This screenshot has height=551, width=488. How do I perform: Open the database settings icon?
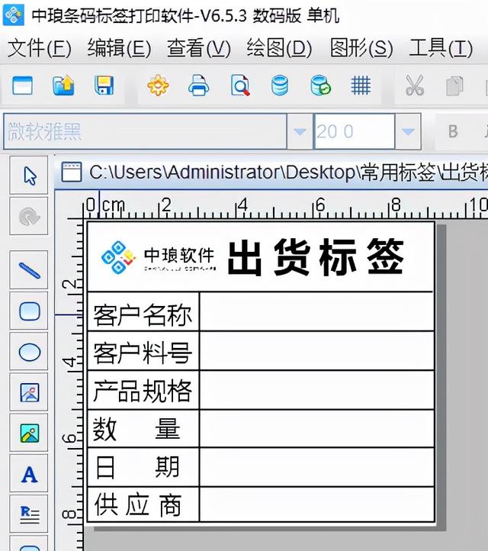coord(280,85)
